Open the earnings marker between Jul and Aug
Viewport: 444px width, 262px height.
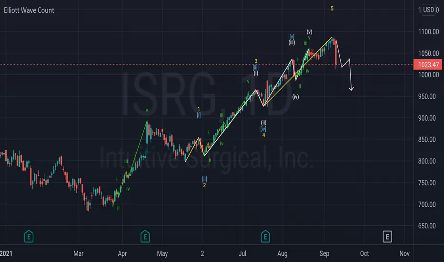click(265, 236)
